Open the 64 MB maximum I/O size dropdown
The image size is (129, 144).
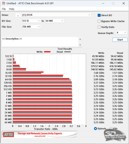(x=55, y=21)
